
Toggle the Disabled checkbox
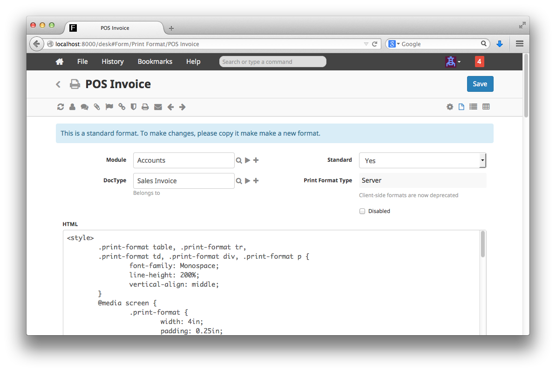click(362, 211)
